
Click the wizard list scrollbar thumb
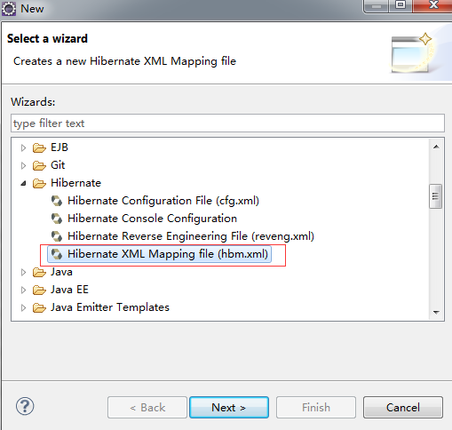pos(435,196)
